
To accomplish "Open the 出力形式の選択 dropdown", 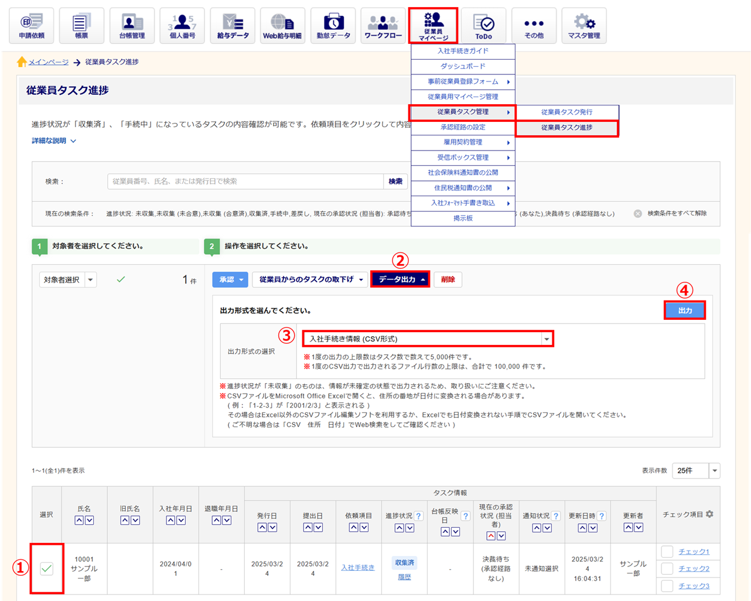I will click(x=428, y=339).
